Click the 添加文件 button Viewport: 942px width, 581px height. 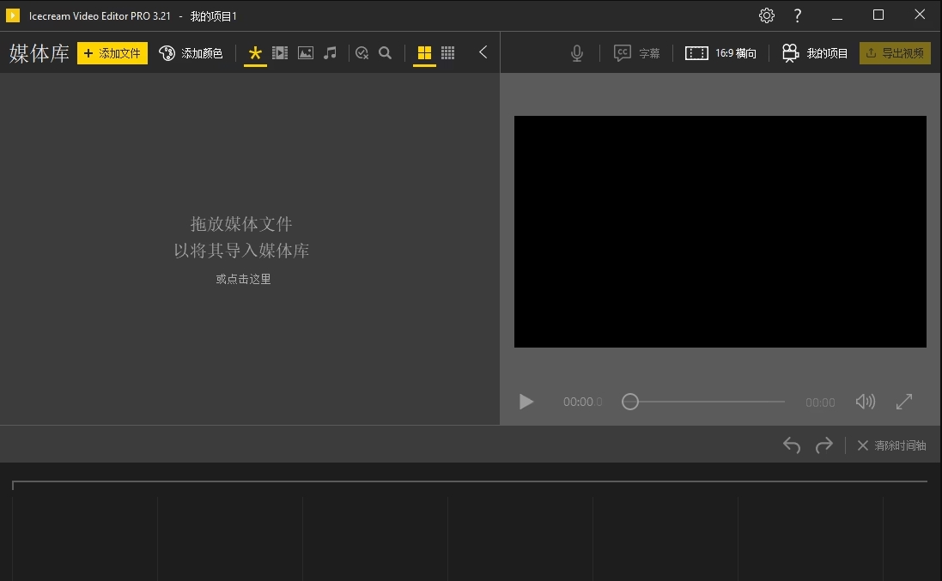(112, 53)
